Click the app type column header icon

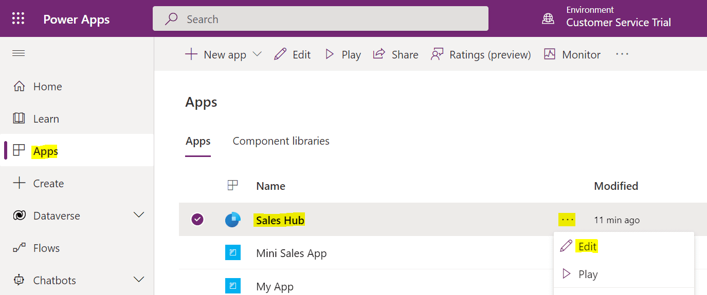[232, 185]
